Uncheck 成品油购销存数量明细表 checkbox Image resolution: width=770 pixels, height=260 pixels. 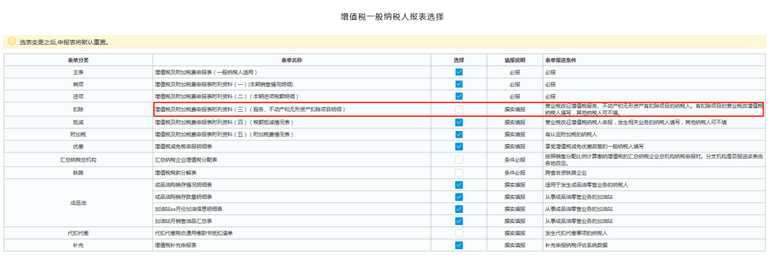(x=458, y=197)
